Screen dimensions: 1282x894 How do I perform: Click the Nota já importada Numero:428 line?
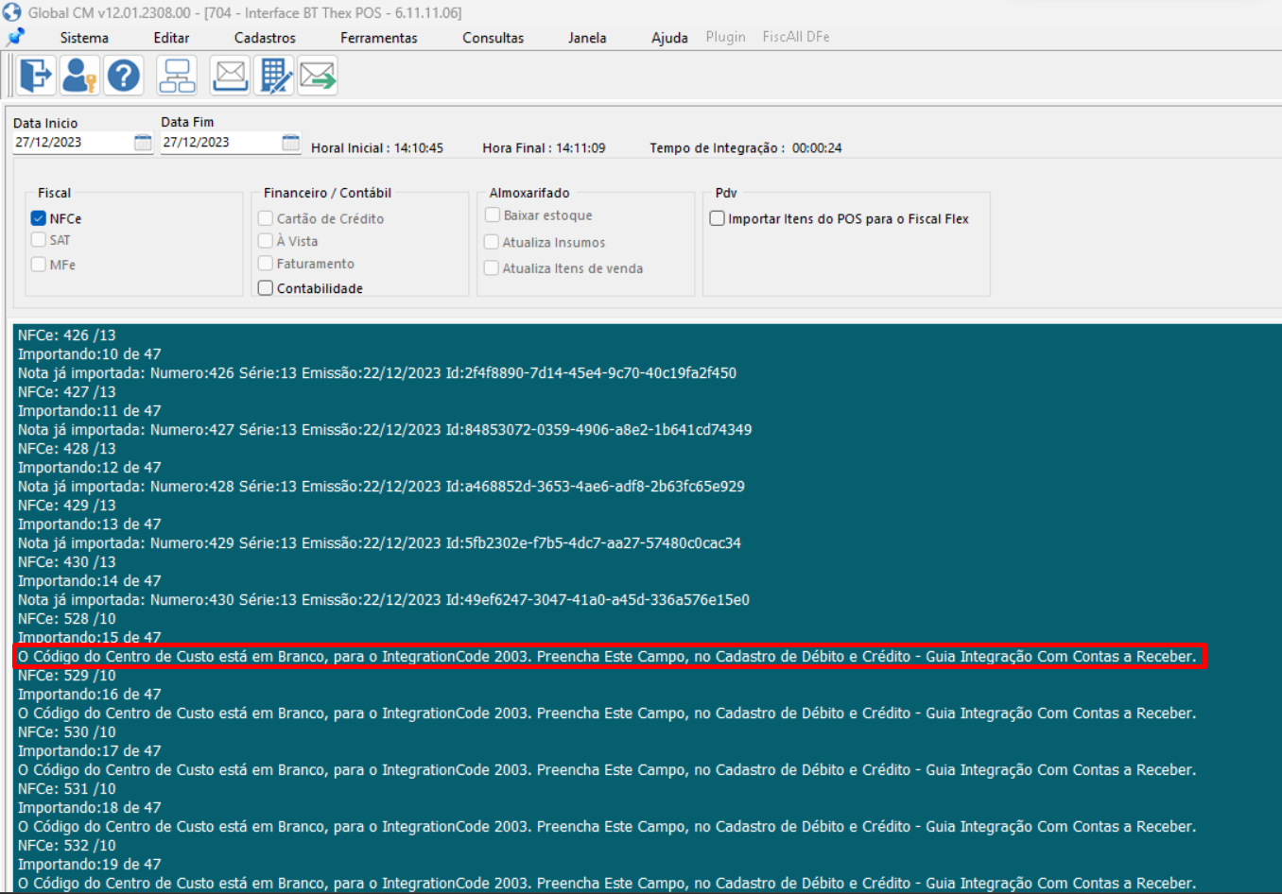381,487
